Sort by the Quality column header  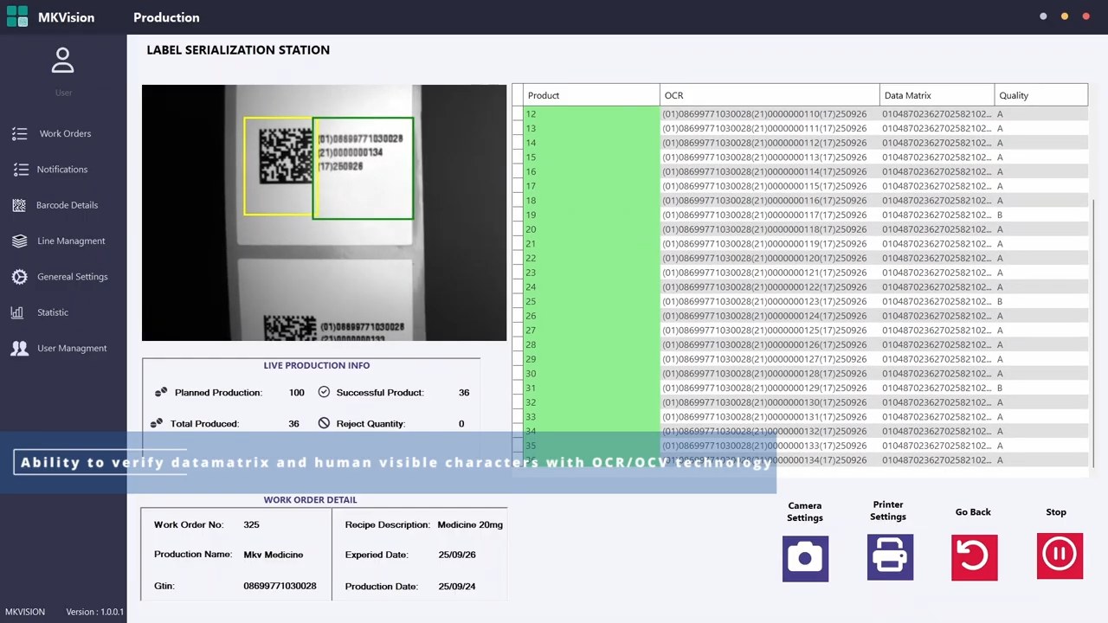1040,95
